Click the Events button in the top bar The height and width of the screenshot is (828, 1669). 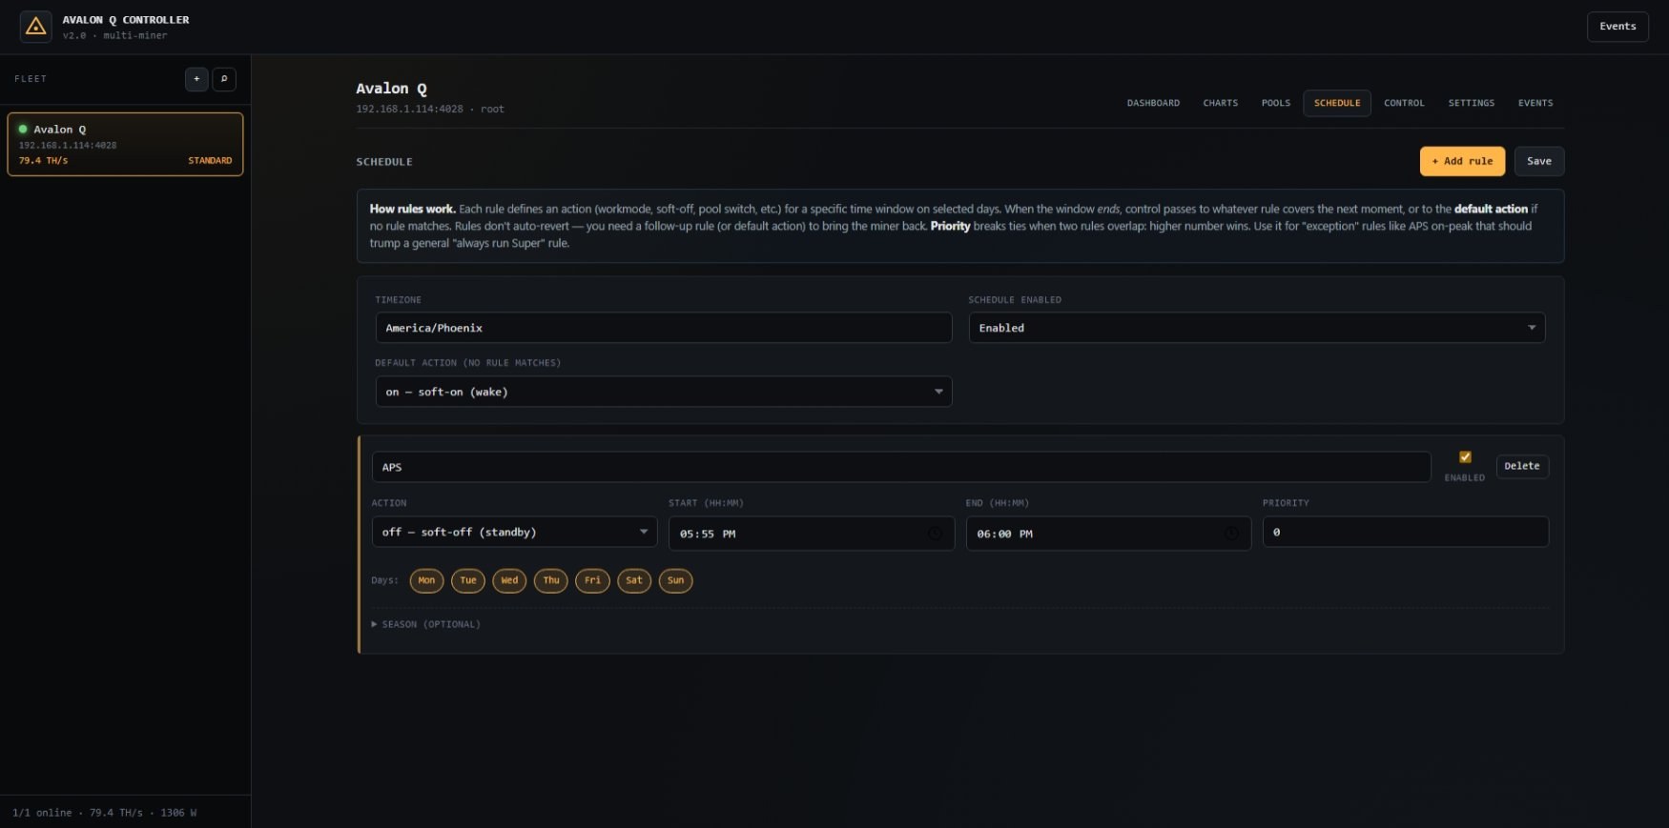pos(1617,27)
